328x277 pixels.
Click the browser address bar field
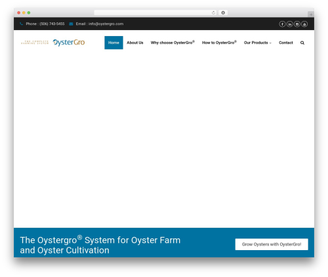[155, 13]
